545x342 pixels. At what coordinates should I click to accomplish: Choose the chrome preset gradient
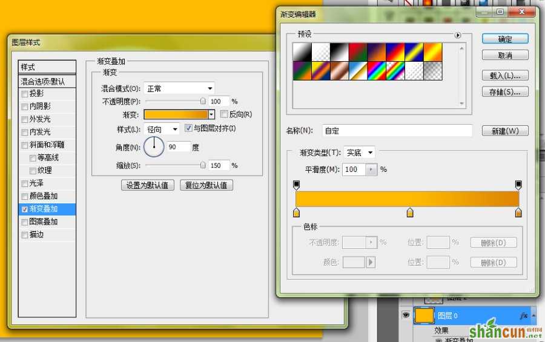[x=358, y=71]
